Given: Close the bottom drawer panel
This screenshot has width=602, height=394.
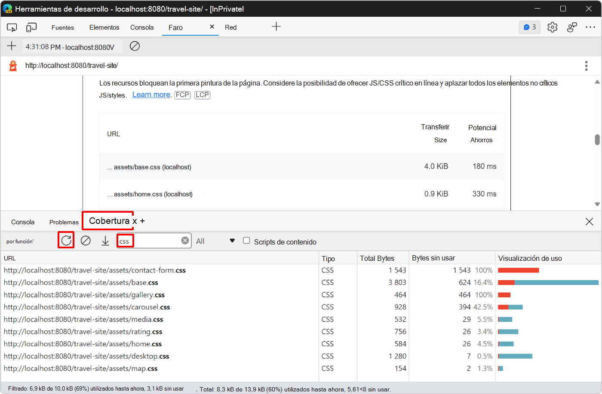Looking at the screenshot, I should tap(589, 221).
